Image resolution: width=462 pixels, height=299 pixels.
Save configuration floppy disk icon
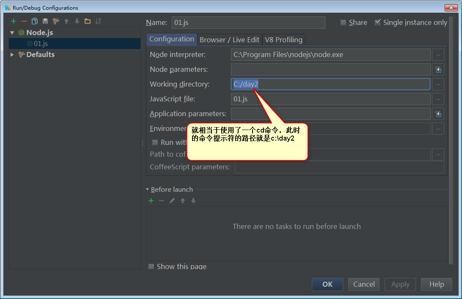point(45,21)
